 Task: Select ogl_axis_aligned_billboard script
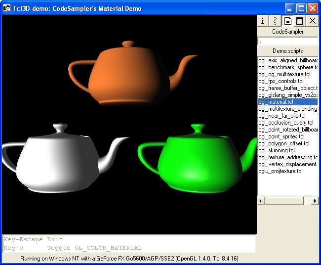tap(288, 60)
